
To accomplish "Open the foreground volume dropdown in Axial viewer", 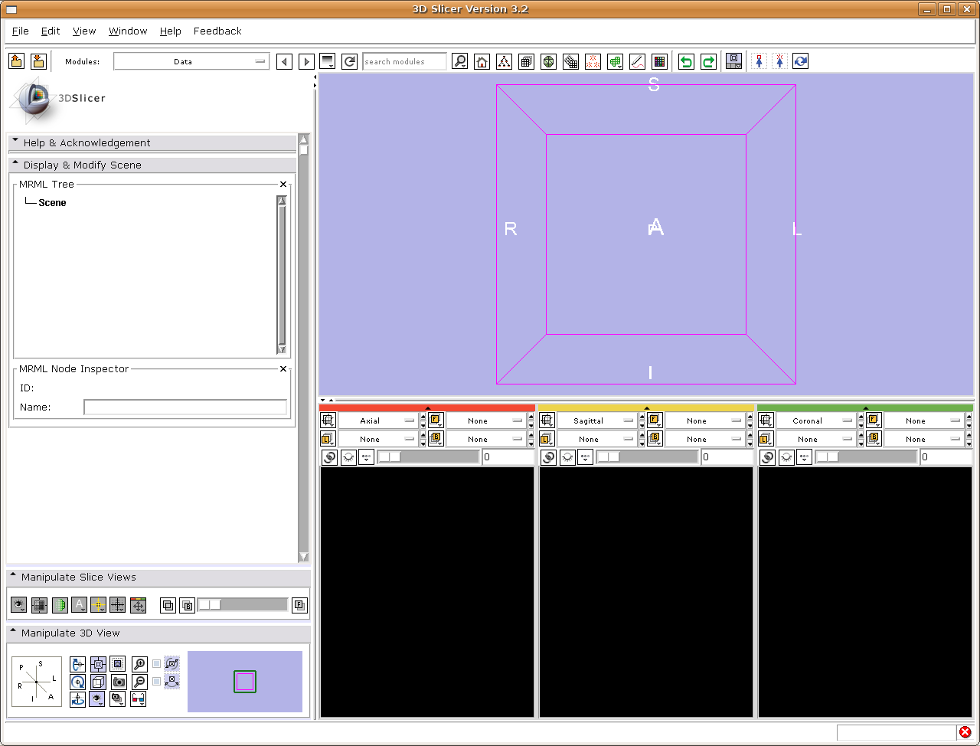I will click(x=486, y=420).
